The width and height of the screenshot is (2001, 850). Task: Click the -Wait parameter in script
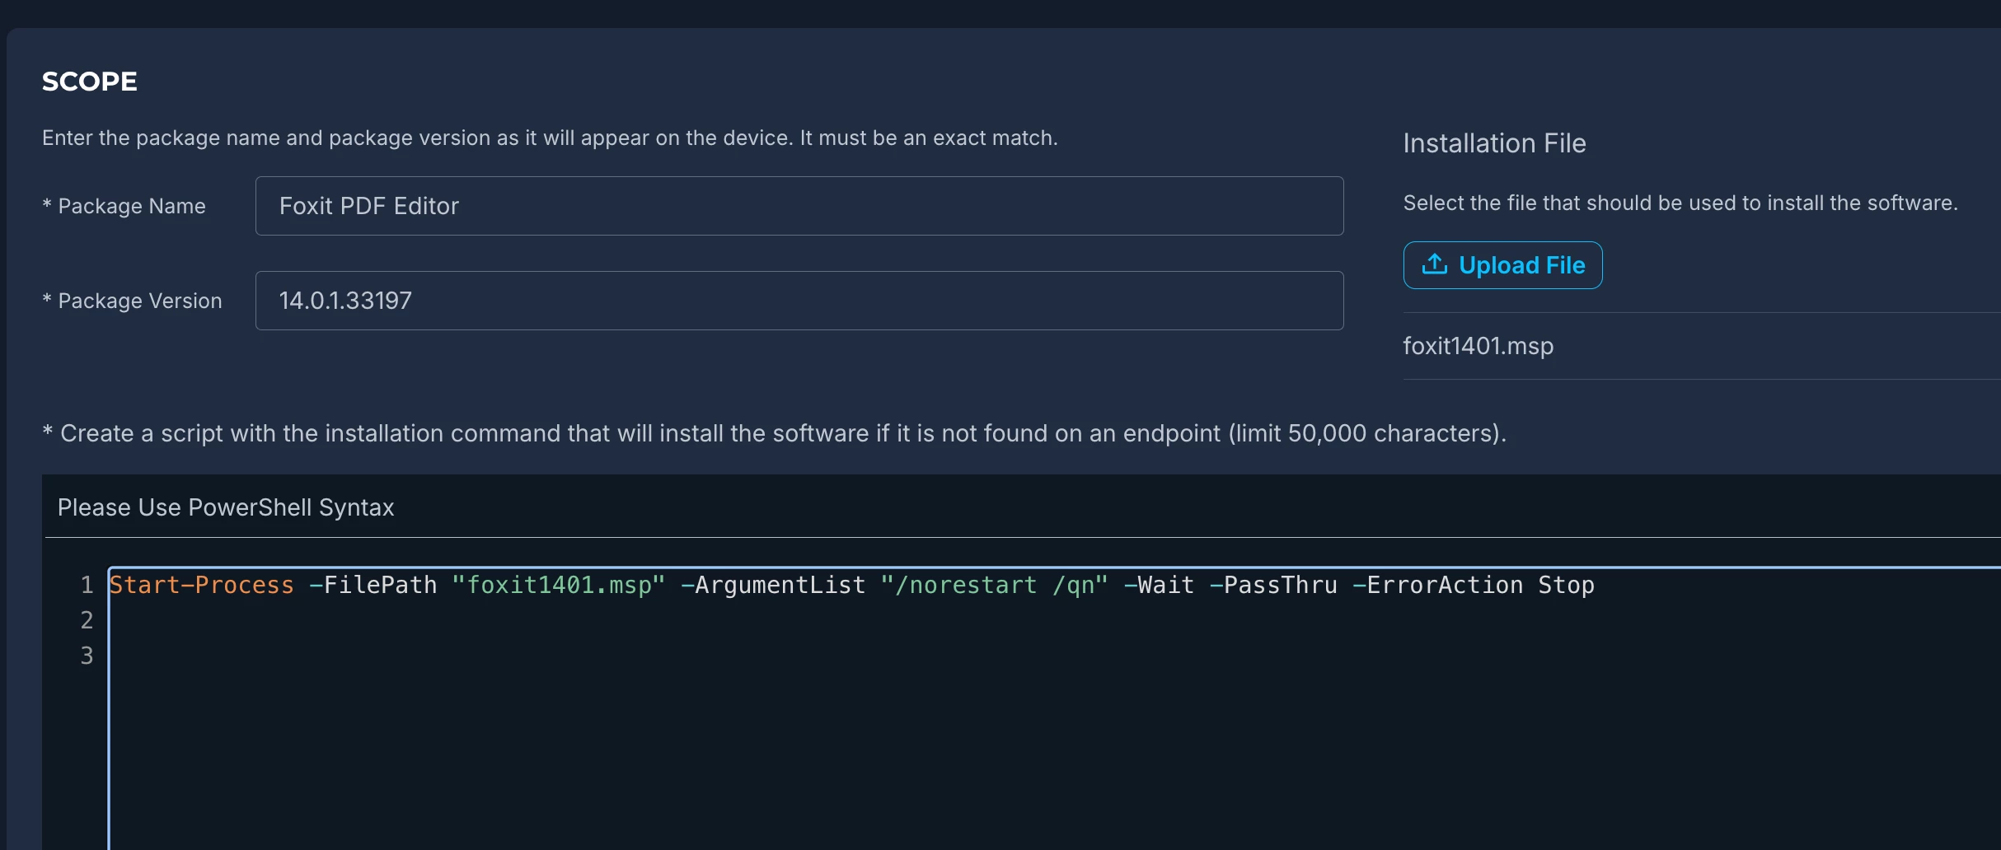click(1159, 585)
